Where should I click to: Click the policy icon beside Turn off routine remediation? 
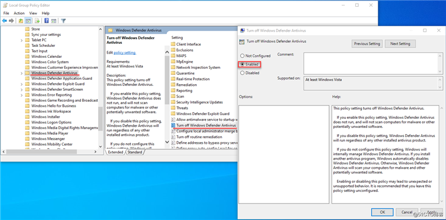pos(173,137)
